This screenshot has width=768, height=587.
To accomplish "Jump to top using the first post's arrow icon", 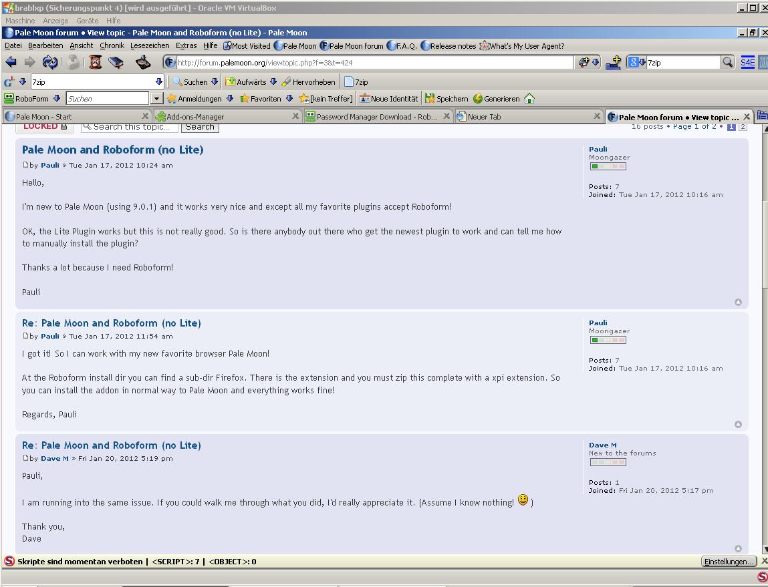I will click(x=738, y=303).
